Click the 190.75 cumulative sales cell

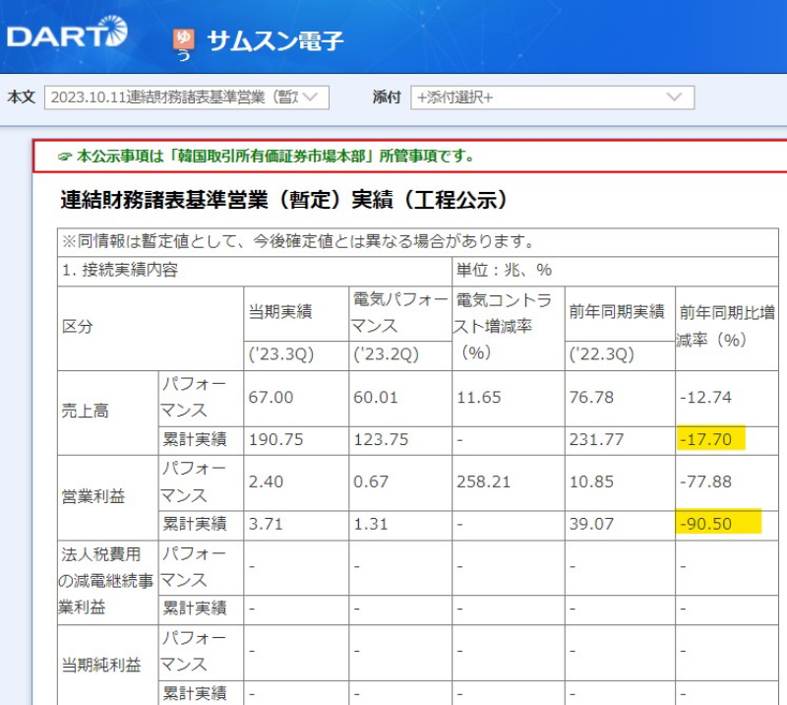tap(296, 440)
